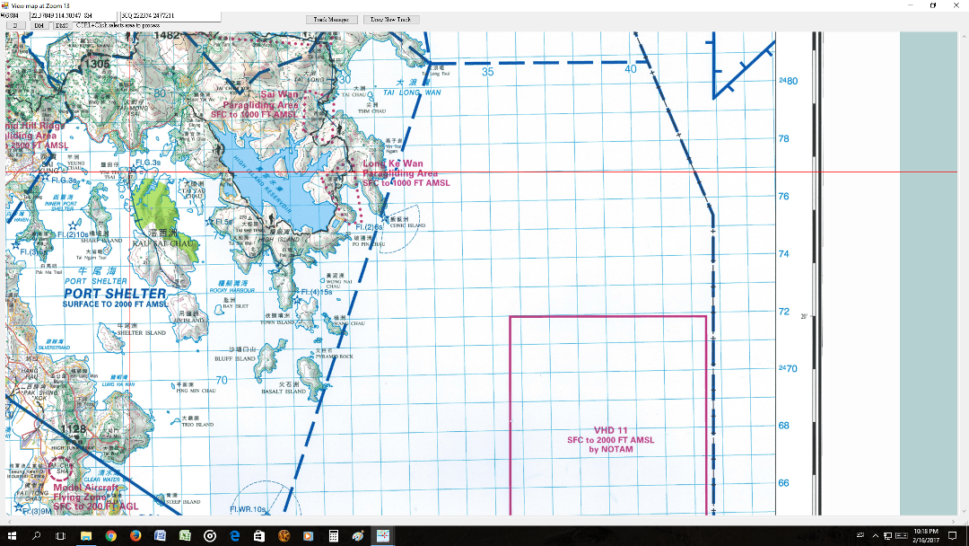
Task: Click the TRIO ISLAND label
Action: tap(197, 425)
